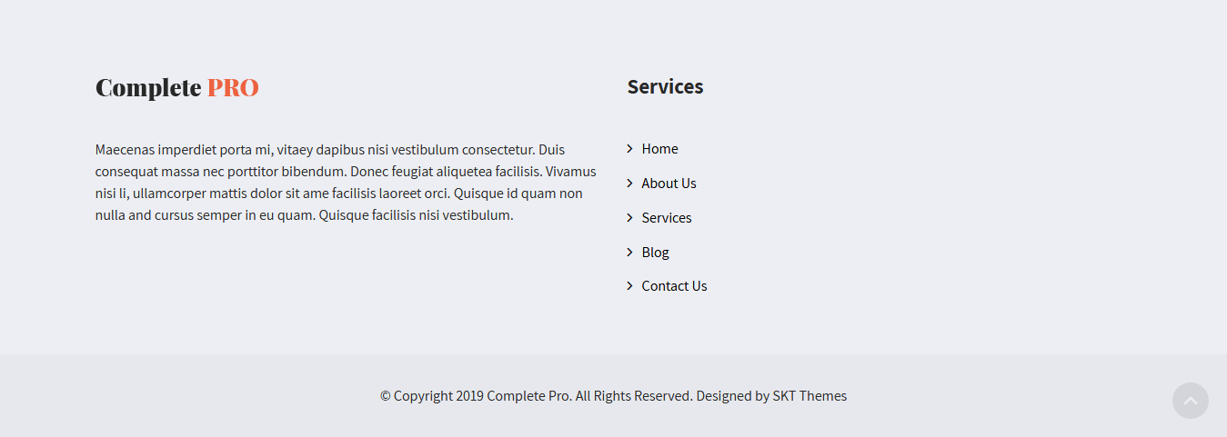Visit the Blog page link
Viewport: 1227px width, 437px height.
click(x=655, y=253)
